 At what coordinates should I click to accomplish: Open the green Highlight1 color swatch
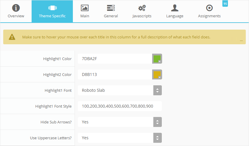click(x=157, y=59)
